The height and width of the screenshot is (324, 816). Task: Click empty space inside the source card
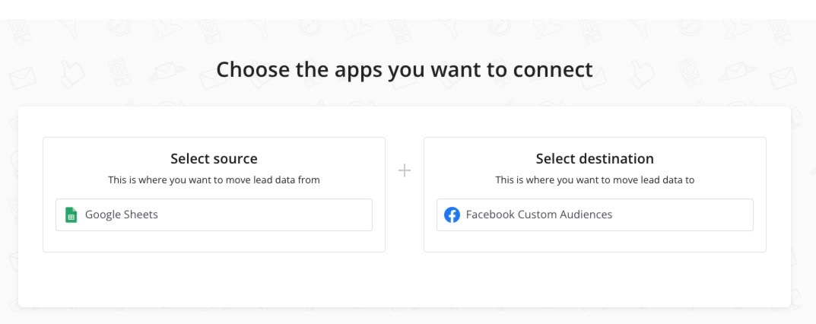point(214,241)
